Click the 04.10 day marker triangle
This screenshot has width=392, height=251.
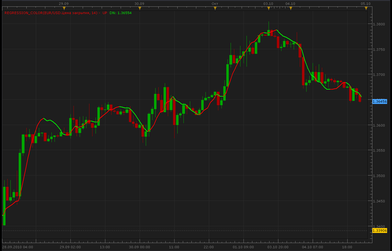291,9
